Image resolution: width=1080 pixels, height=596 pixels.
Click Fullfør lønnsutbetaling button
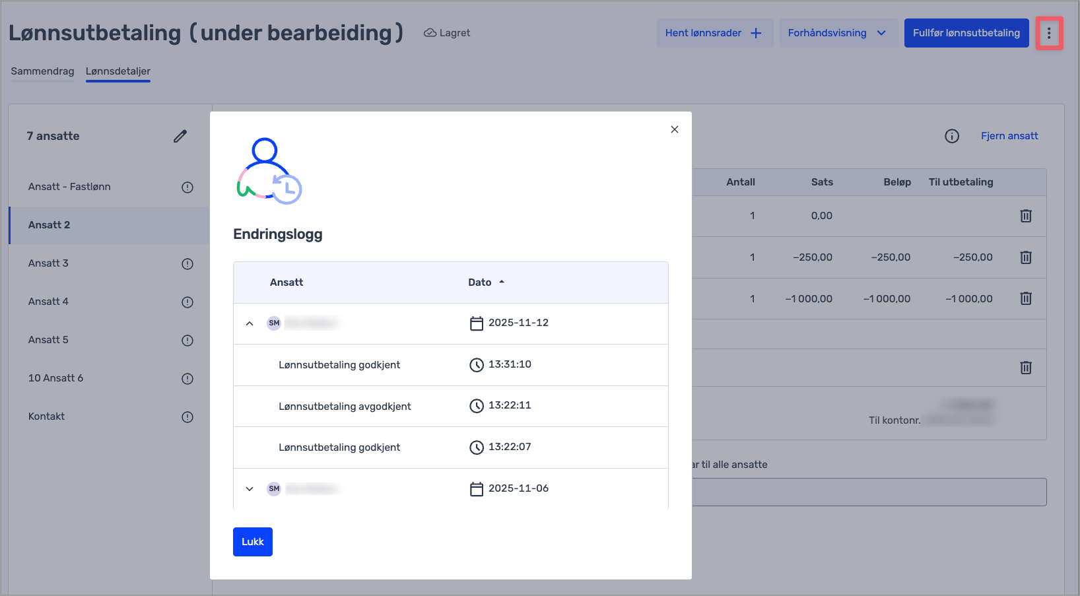966,33
